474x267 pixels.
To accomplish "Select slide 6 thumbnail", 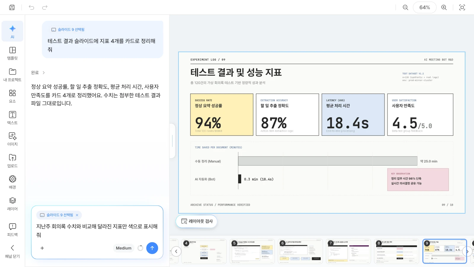I will (x=300, y=251).
